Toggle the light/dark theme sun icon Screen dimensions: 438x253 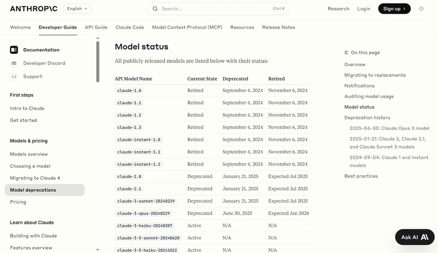pos(421,9)
